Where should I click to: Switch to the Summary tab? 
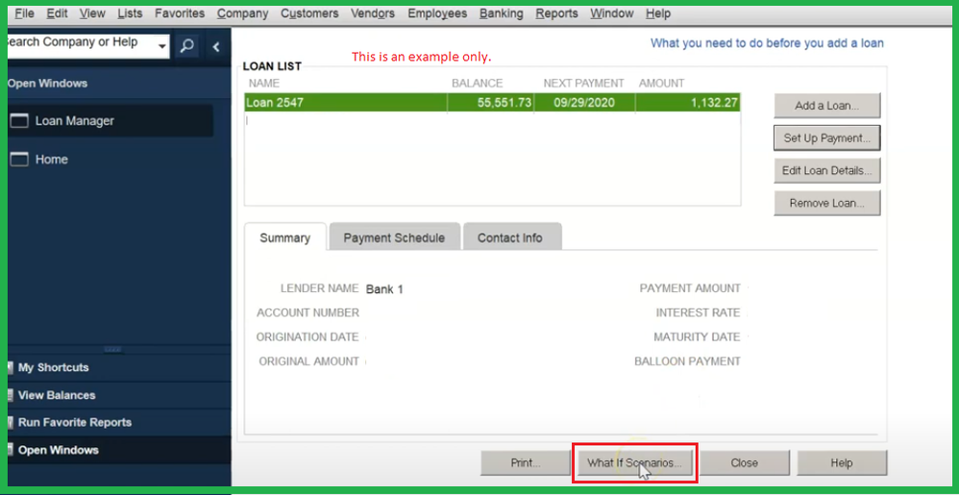(285, 237)
